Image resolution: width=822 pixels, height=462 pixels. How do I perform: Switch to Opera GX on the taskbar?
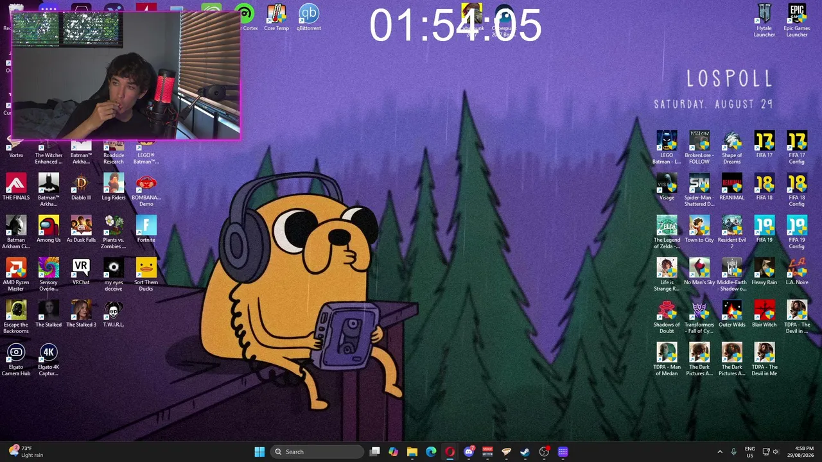(450, 452)
